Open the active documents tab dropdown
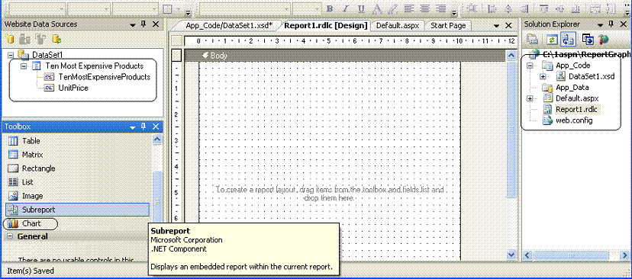 point(497,25)
